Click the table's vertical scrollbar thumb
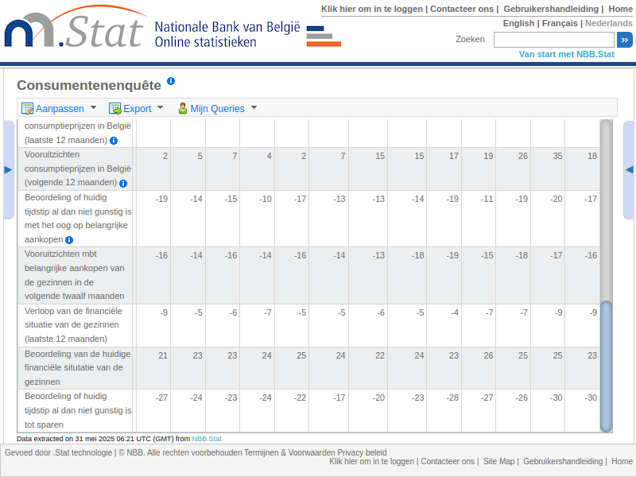This screenshot has height=477, width=636. pyautogui.click(x=606, y=366)
